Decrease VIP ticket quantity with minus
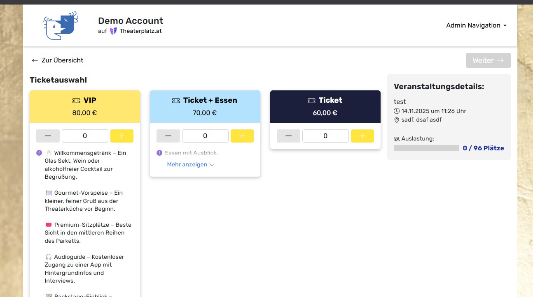 48,136
